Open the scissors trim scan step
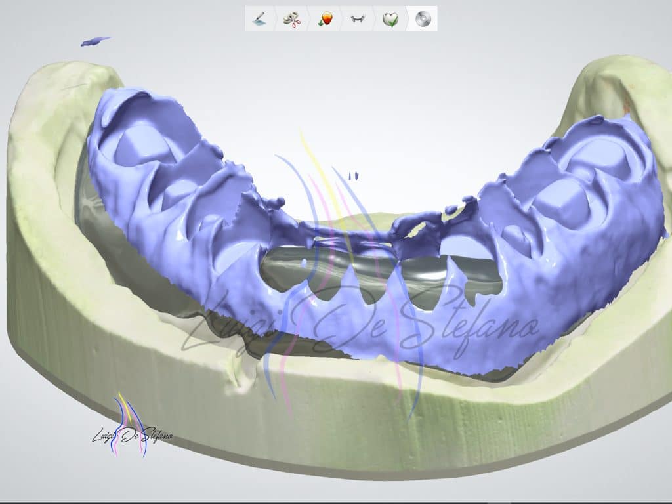The height and width of the screenshot is (504, 672). [x=292, y=19]
